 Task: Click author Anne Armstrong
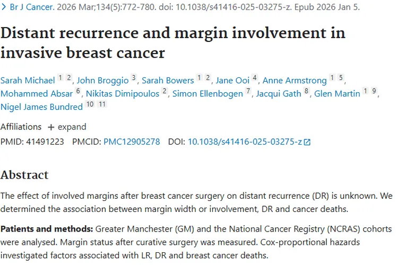pyautogui.click(x=295, y=81)
